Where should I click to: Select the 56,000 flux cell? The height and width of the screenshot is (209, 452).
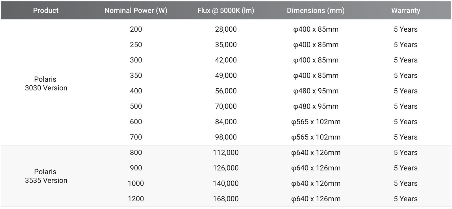(226, 91)
